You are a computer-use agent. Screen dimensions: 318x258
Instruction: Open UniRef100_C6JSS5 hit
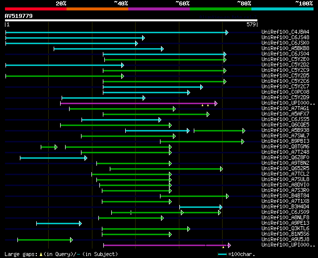point(285,120)
